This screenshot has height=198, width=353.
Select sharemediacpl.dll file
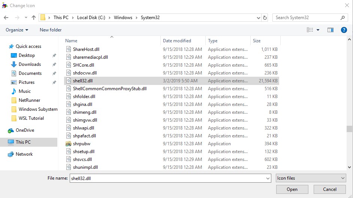pos(90,57)
